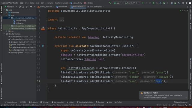This screenshot has width=192, height=108.
Task: Click the main breadcrumb in navigation bar
Action: pyautogui.click(x=31, y=3)
